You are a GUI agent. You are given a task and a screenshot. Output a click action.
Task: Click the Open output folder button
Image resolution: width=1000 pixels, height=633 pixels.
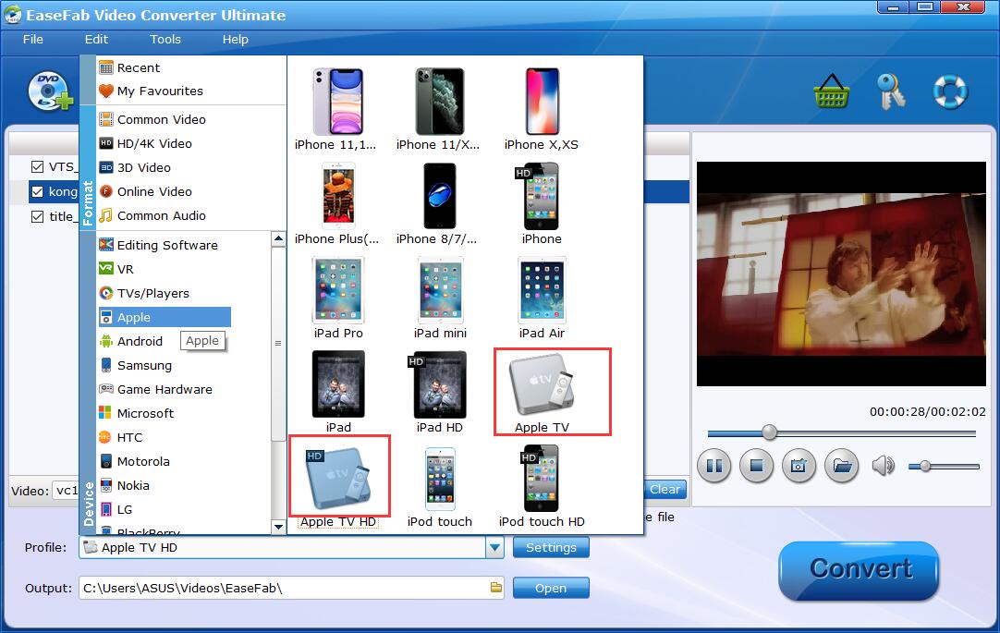click(551, 588)
